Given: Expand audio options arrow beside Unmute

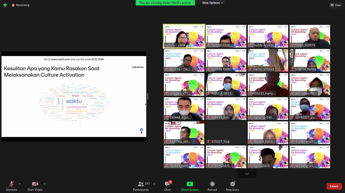Looking at the screenshot, I should pyautogui.click(x=20, y=184).
